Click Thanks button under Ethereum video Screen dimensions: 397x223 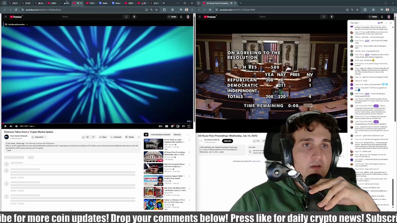coord(130,137)
